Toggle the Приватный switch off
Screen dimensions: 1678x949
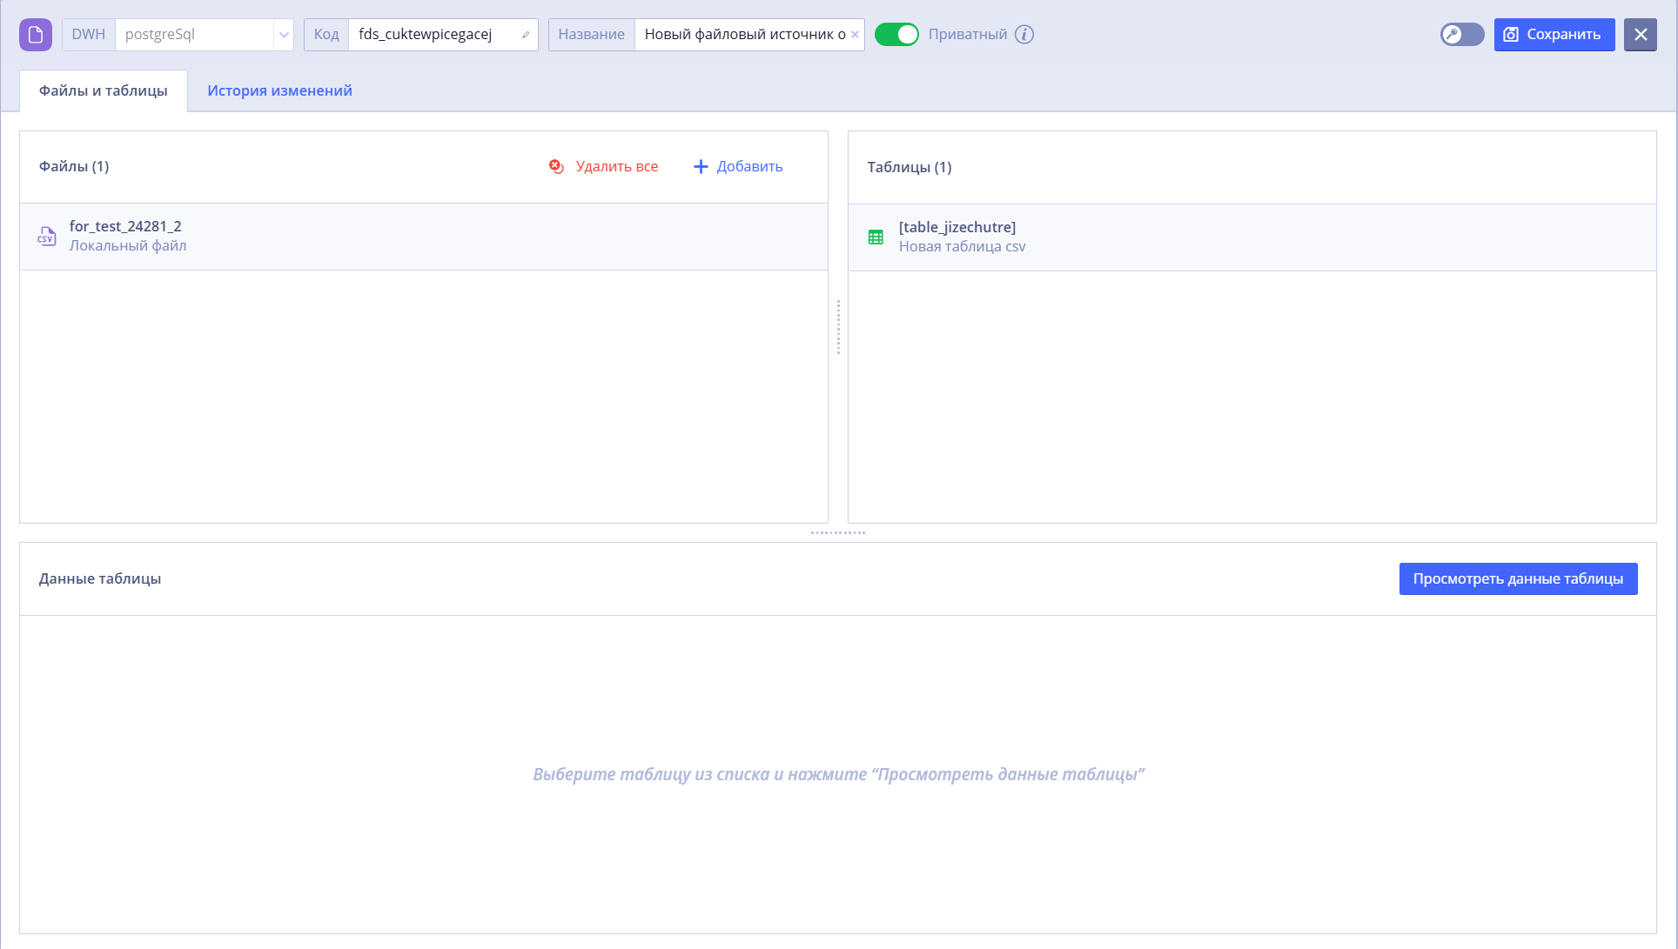pyautogui.click(x=896, y=35)
